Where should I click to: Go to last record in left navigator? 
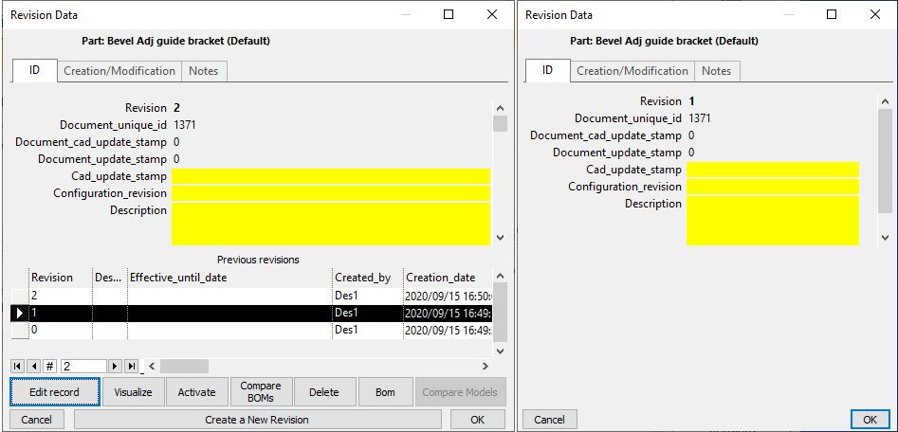pos(132,367)
